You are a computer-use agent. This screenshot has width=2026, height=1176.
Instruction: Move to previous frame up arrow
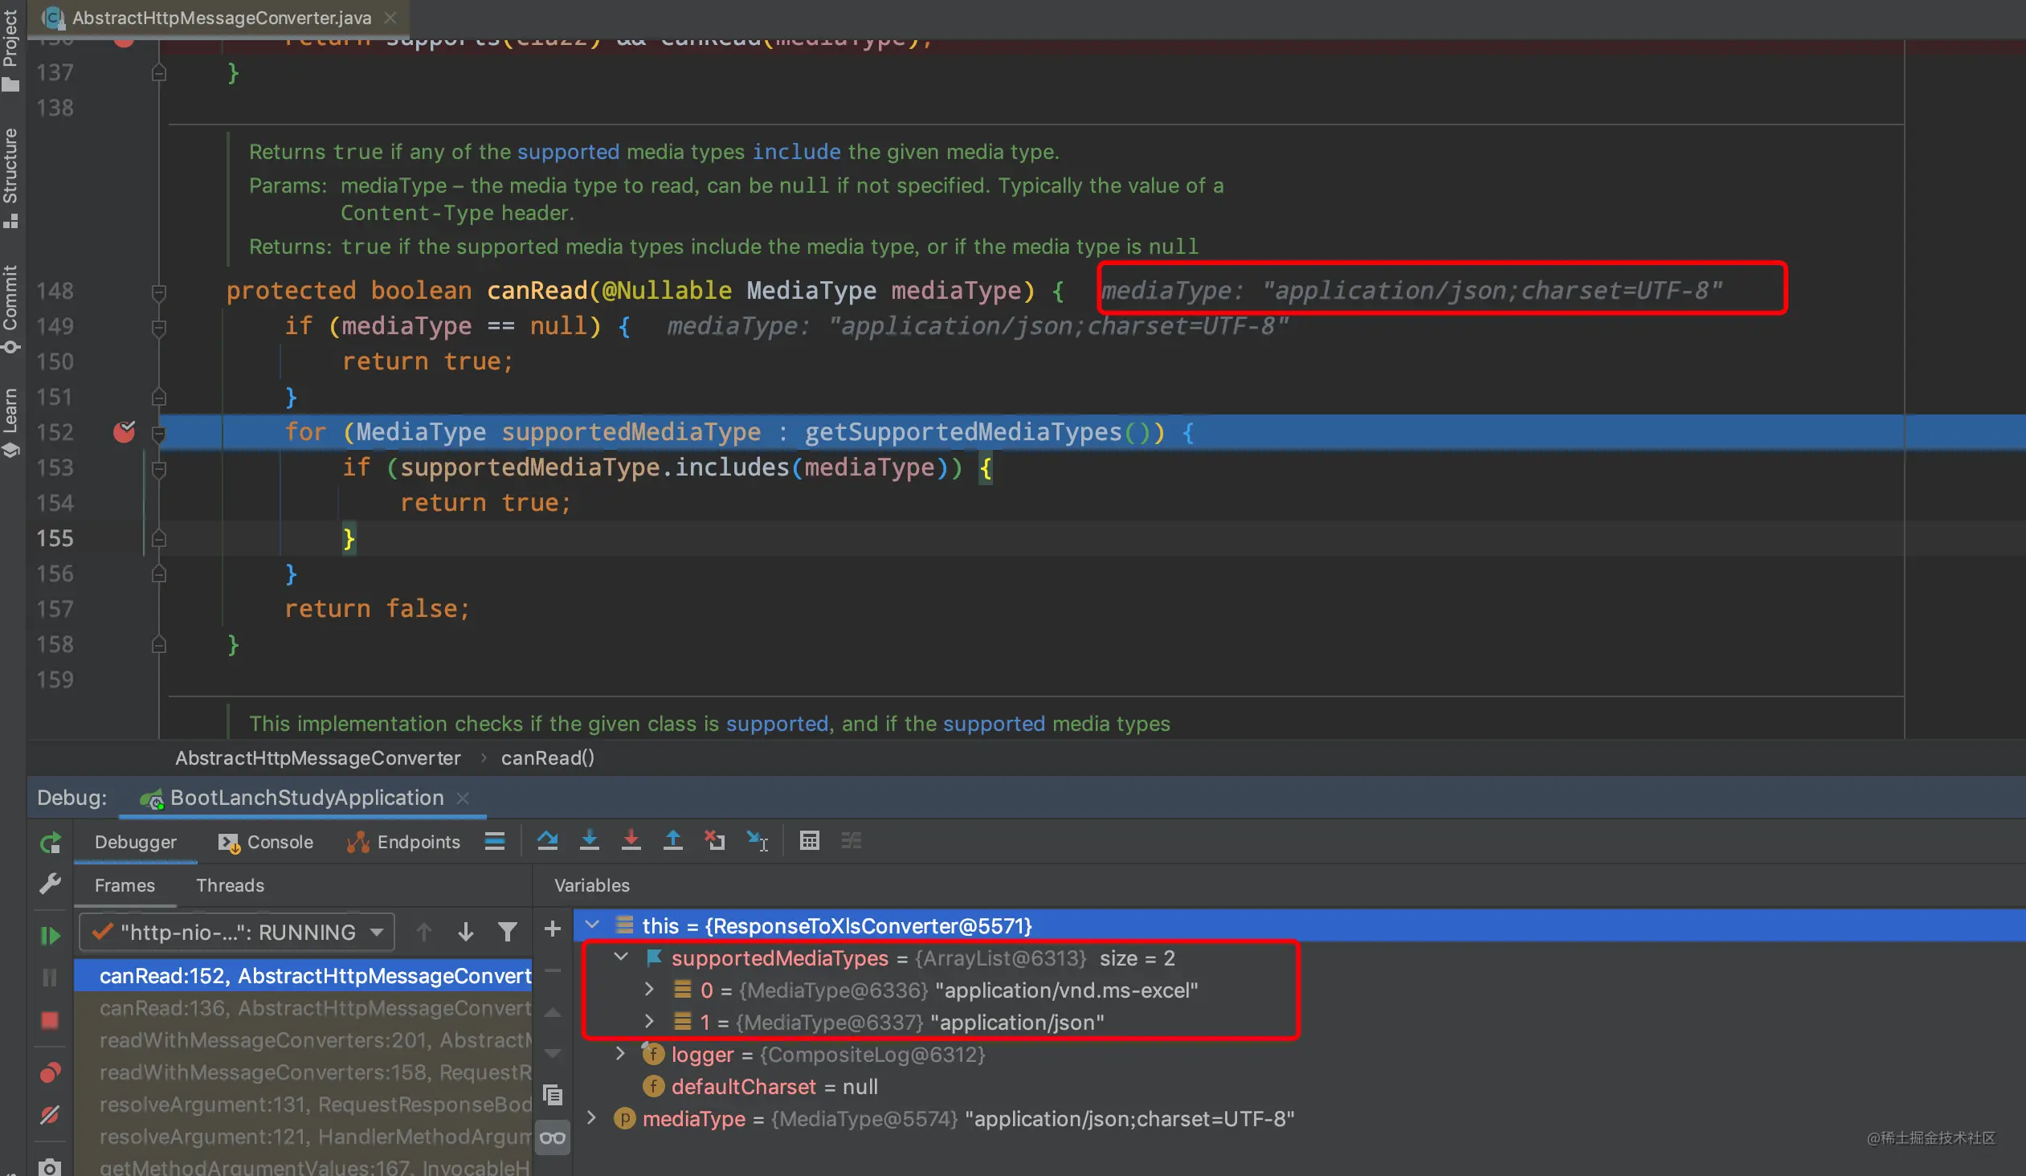[x=423, y=933]
